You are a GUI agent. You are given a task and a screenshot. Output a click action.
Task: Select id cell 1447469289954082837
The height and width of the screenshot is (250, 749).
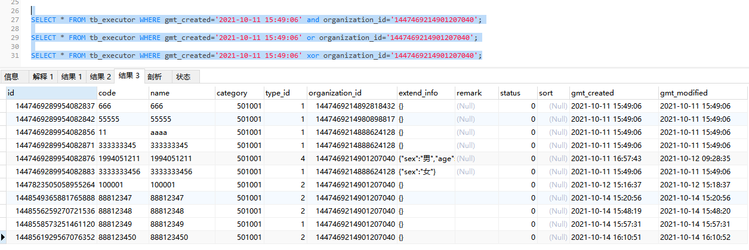point(51,106)
